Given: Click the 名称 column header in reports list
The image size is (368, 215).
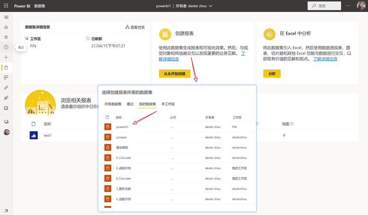Looking at the screenshot, I should coord(47,124).
